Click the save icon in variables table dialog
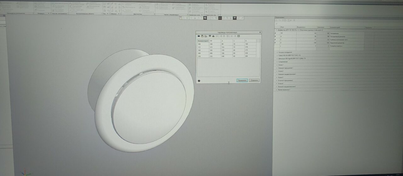Screen dimensions: 403x176 [x=202, y=36]
